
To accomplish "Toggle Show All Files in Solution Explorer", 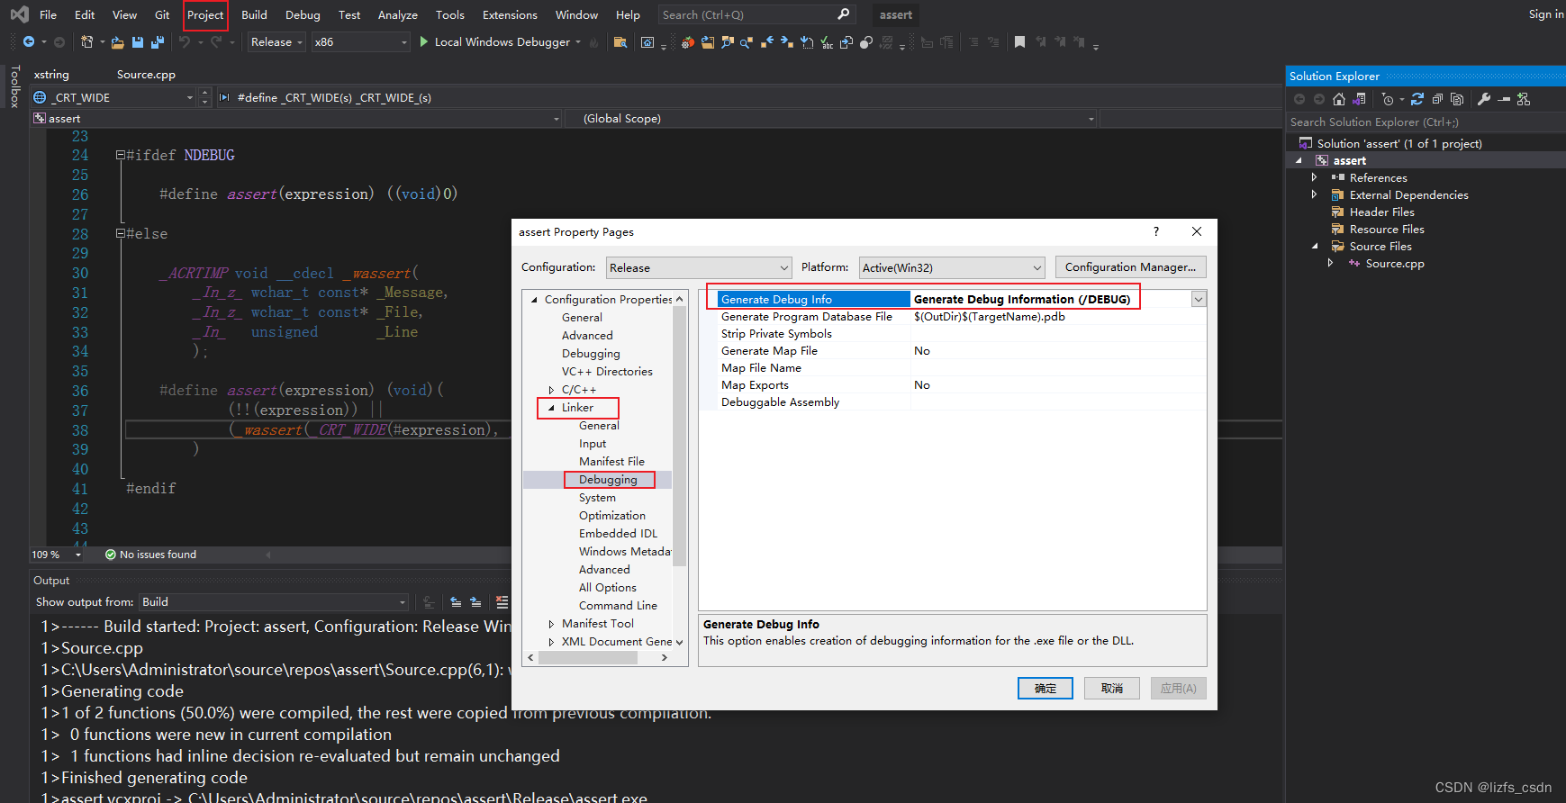I will pos(1457,99).
